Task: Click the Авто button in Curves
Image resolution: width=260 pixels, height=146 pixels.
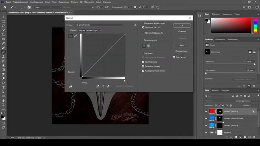Action: 182,45
